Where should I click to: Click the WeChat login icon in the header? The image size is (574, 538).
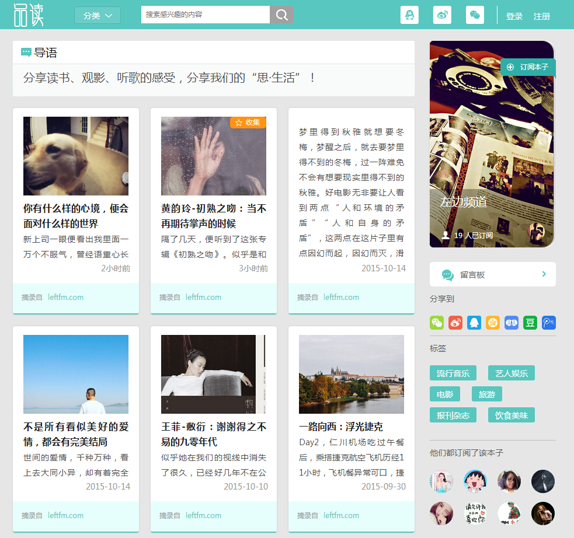coord(475,15)
